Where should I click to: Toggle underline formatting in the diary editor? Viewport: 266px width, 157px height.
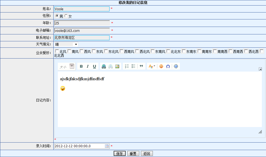tap(95, 66)
